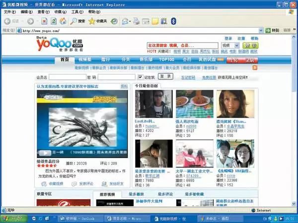Open the 视频 search type dropdown
This screenshot has height=223, width=298.
(230, 46)
